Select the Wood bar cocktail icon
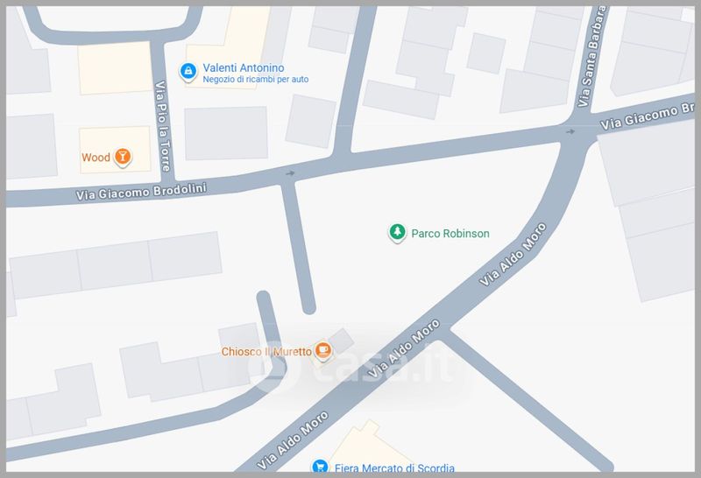This screenshot has width=701, height=478. pos(123,158)
